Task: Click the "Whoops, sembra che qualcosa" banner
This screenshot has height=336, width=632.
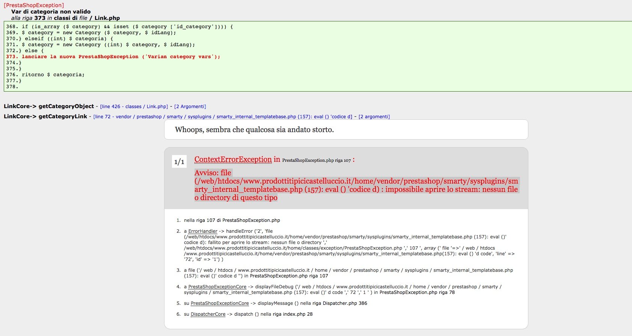Action: pyautogui.click(x=346, y=130)
